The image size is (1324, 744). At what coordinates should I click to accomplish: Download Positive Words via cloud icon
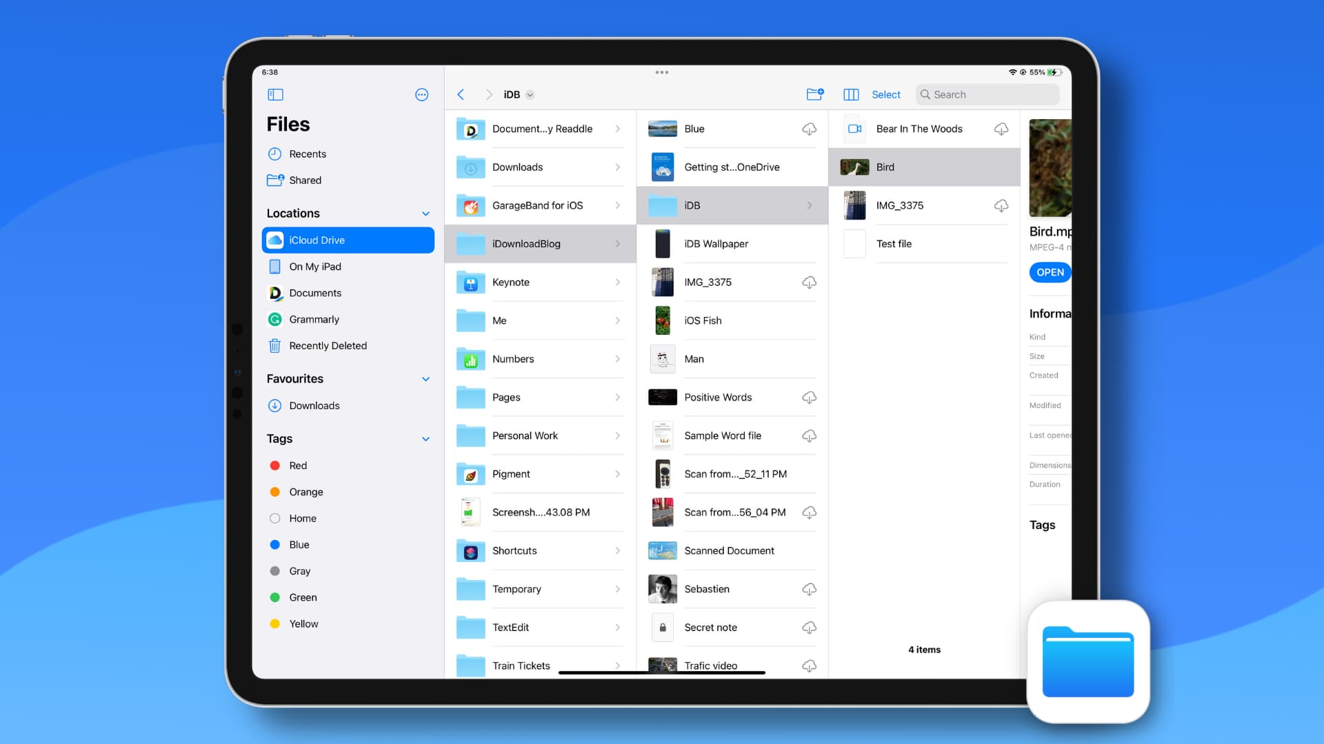pos(809,397)
